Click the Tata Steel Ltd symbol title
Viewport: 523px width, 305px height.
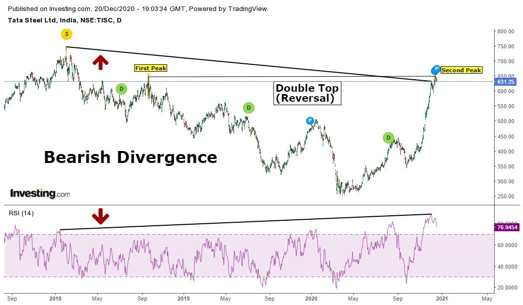pos(65,20)
